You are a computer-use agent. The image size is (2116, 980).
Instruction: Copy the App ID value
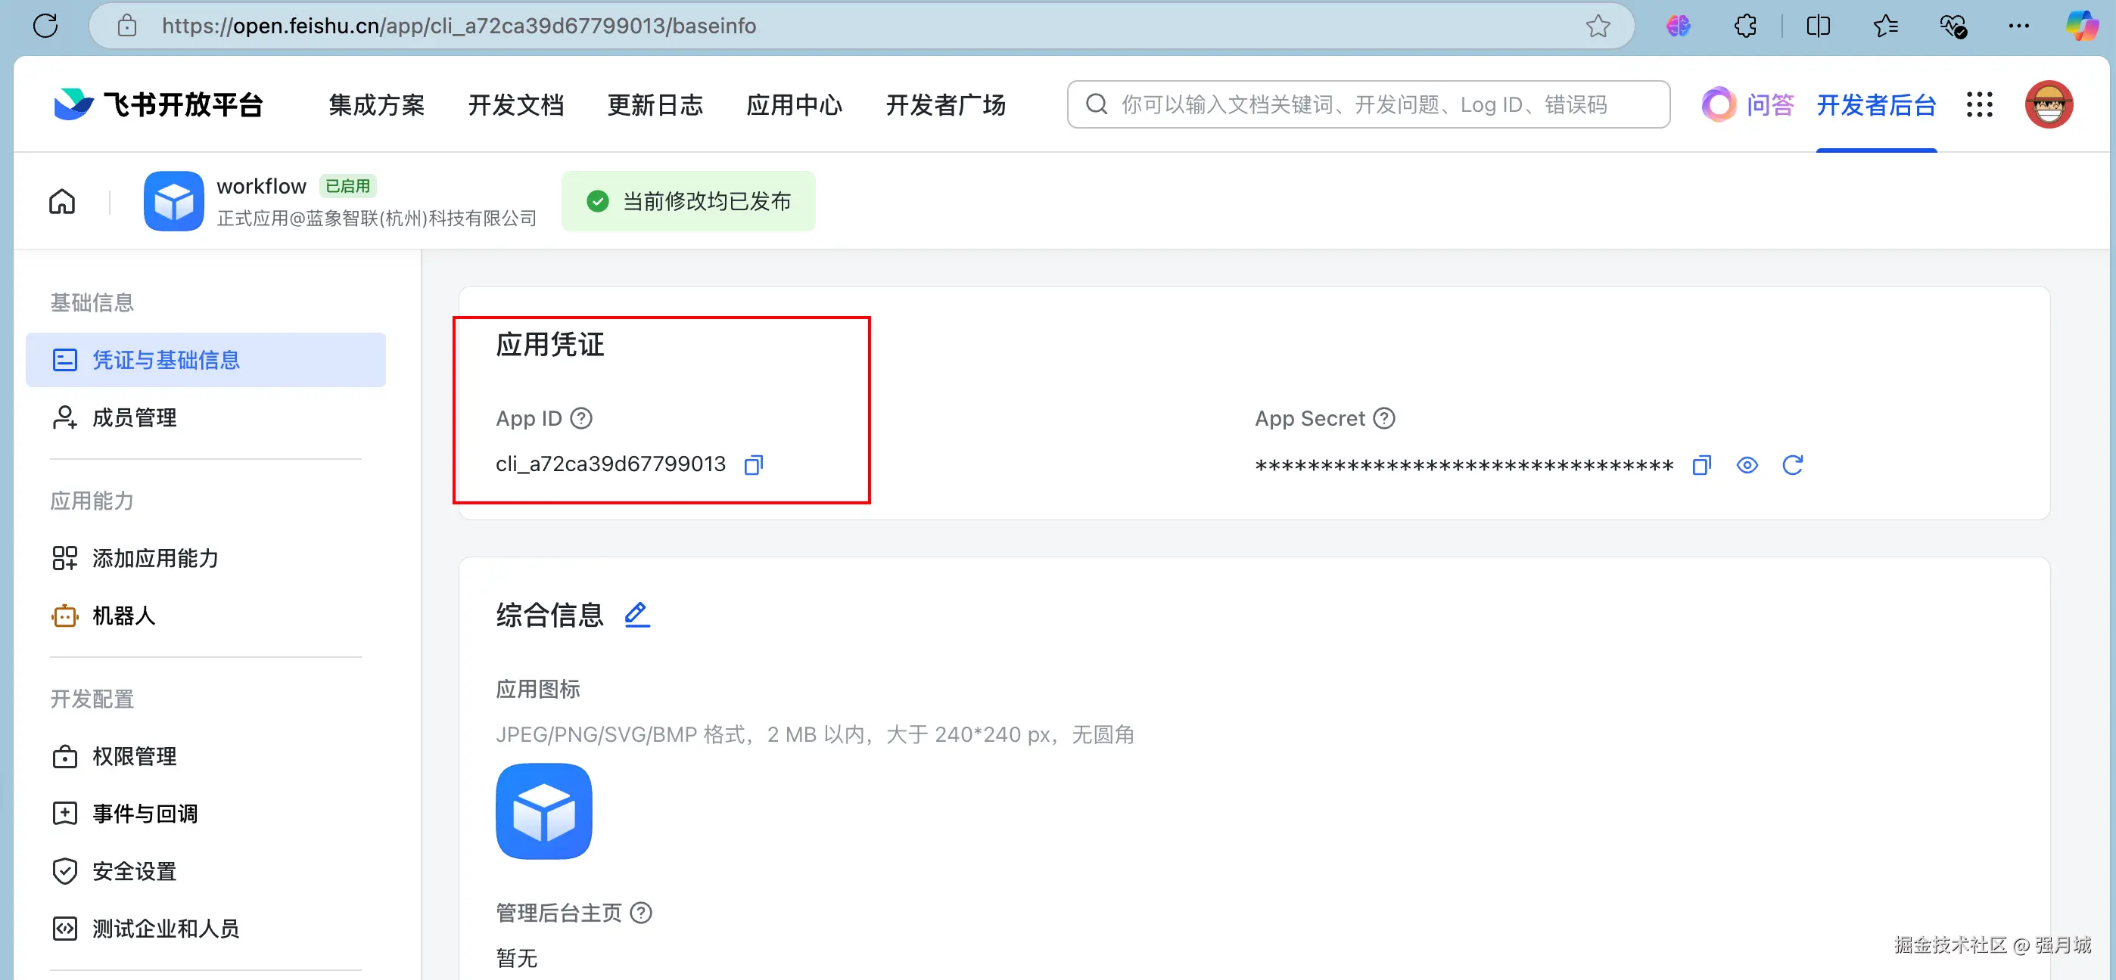point(753,465)
